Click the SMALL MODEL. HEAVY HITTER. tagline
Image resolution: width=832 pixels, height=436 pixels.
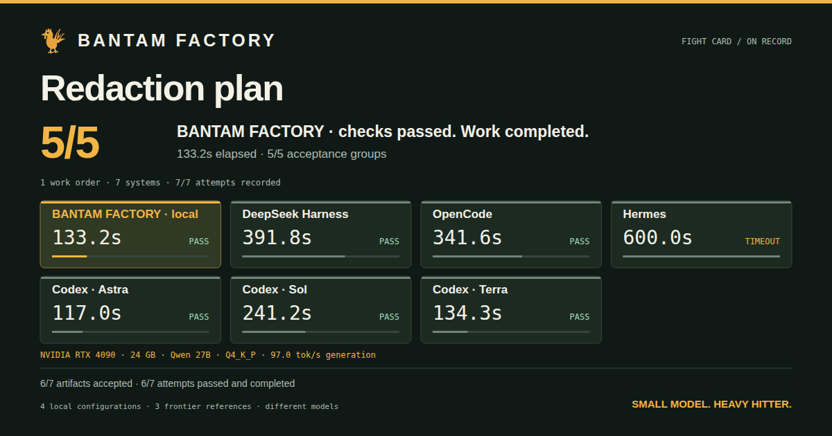(x=711, y=404)
